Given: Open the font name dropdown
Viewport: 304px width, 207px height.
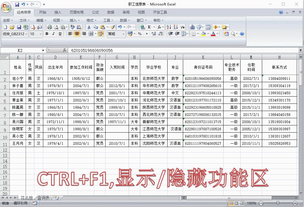Looking at the screenshot, I should 26,34.
